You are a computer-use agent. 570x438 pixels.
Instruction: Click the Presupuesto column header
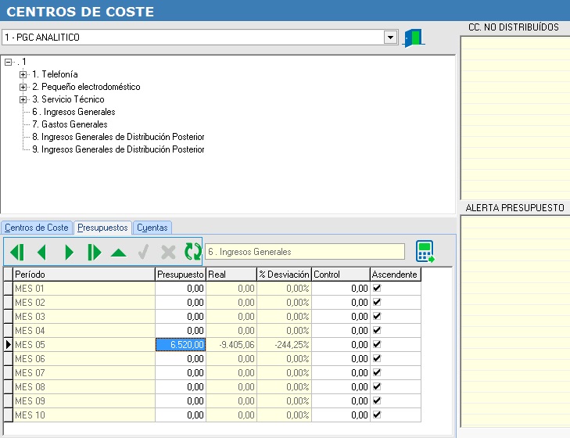181,275
